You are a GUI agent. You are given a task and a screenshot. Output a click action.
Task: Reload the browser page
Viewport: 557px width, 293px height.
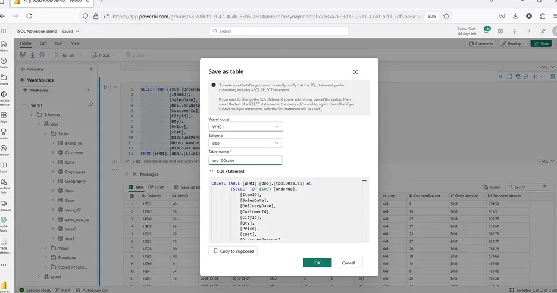coord(29,16)
